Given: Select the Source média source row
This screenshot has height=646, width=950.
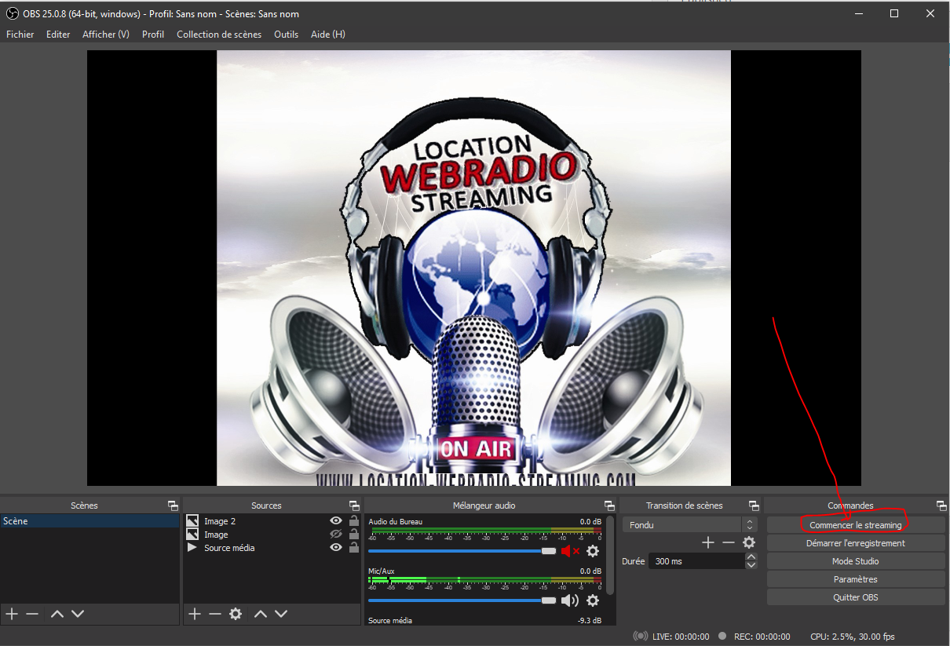Looking at the screenshot, I should [272, 548].
